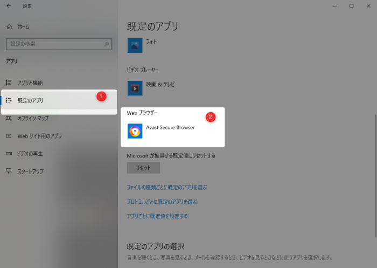Click the Avast Secure Browser icon
The height and width of the screenshot is (268, 377).
(135, 131)
